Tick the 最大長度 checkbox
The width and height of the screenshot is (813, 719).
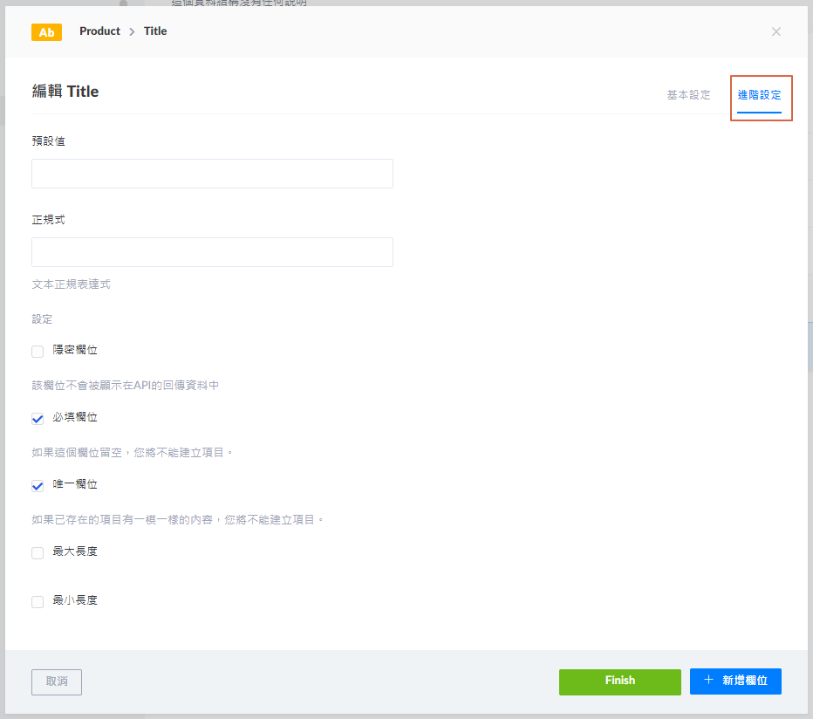(x=38, y=553)
